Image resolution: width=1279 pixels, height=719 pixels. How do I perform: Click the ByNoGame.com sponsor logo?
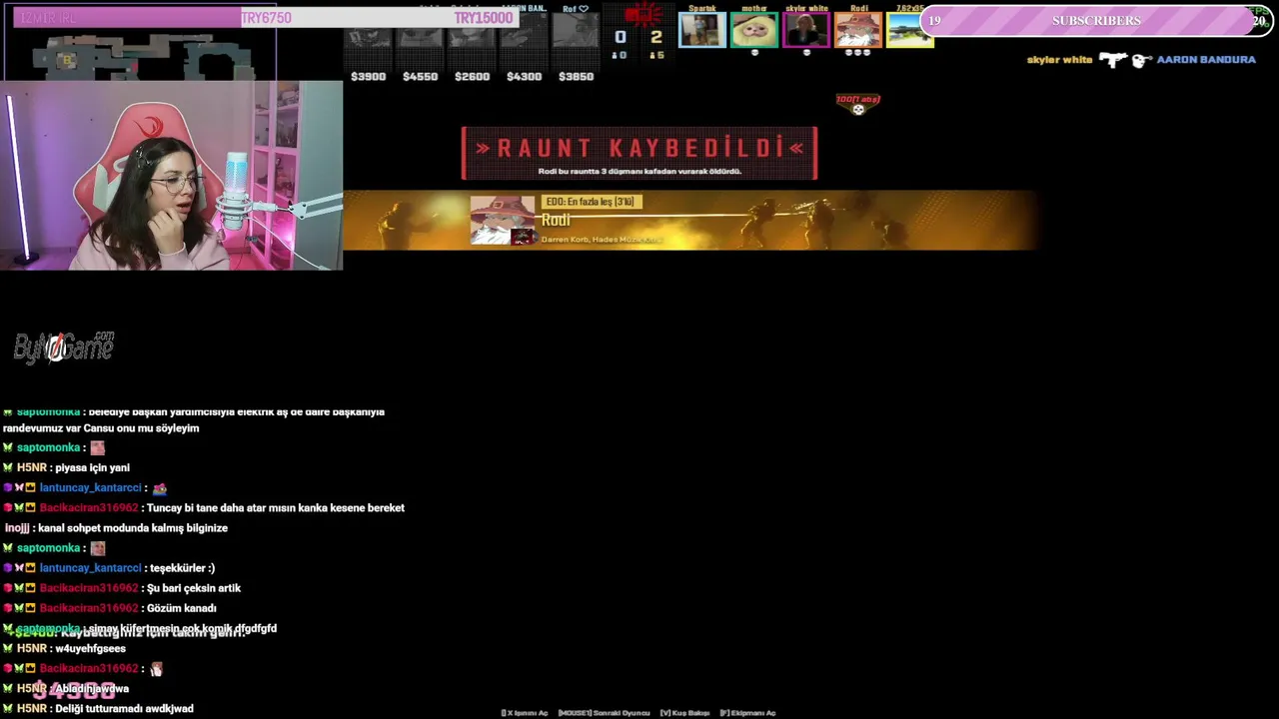tap(64, 347)
